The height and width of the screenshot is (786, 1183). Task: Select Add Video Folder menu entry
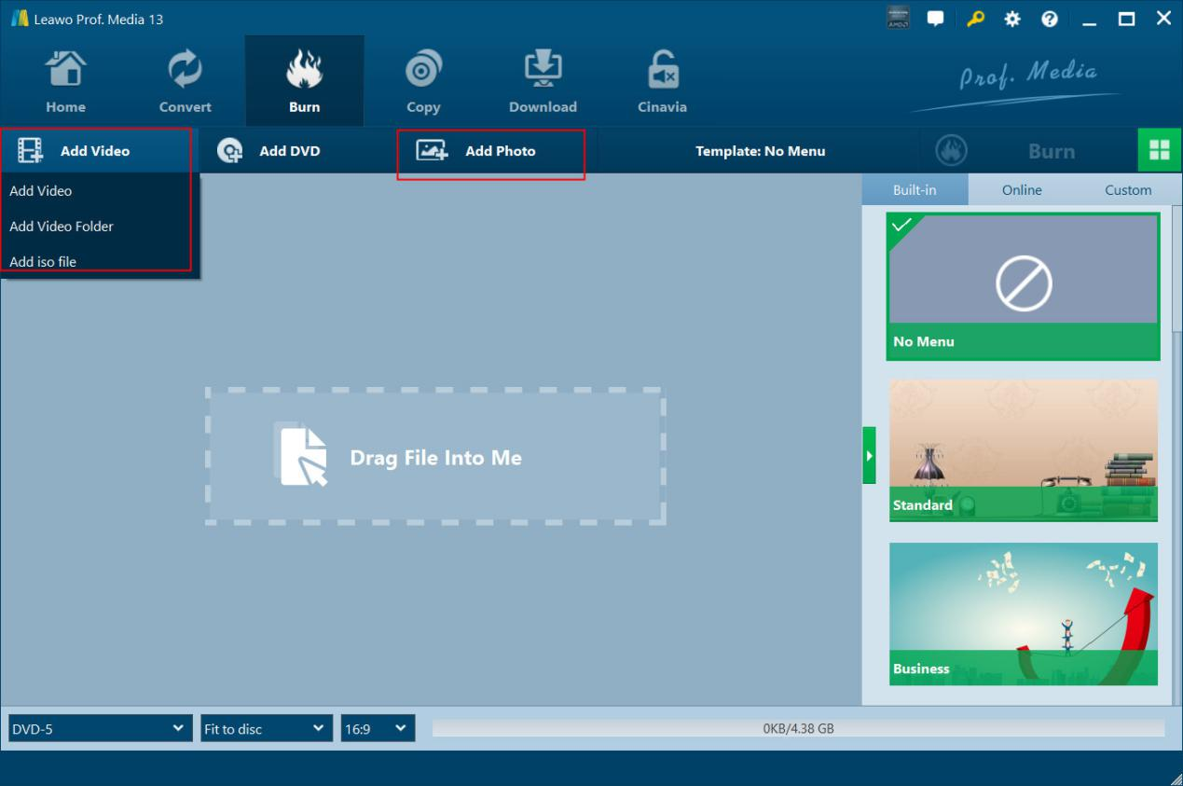coord(62,227)
